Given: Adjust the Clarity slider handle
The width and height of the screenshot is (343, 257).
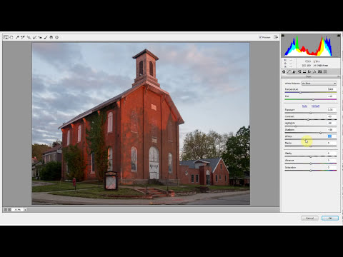Looking at the screenshot, I should coord(311,156).
